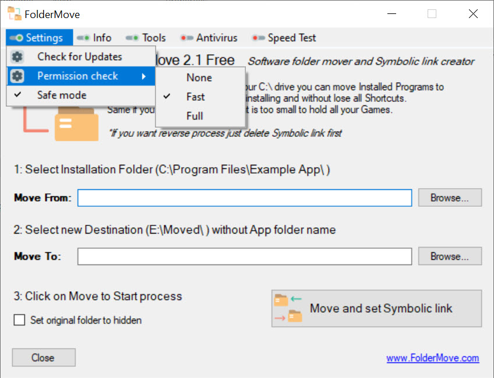
Task: Click the 'Move To:' label
Action: point(37,256)
